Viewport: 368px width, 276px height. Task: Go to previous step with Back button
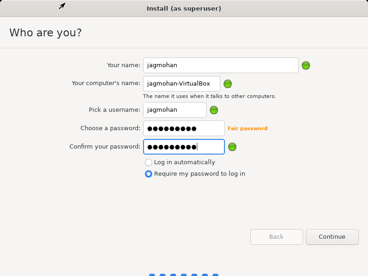pyautogui.click(x=276, y=237)
